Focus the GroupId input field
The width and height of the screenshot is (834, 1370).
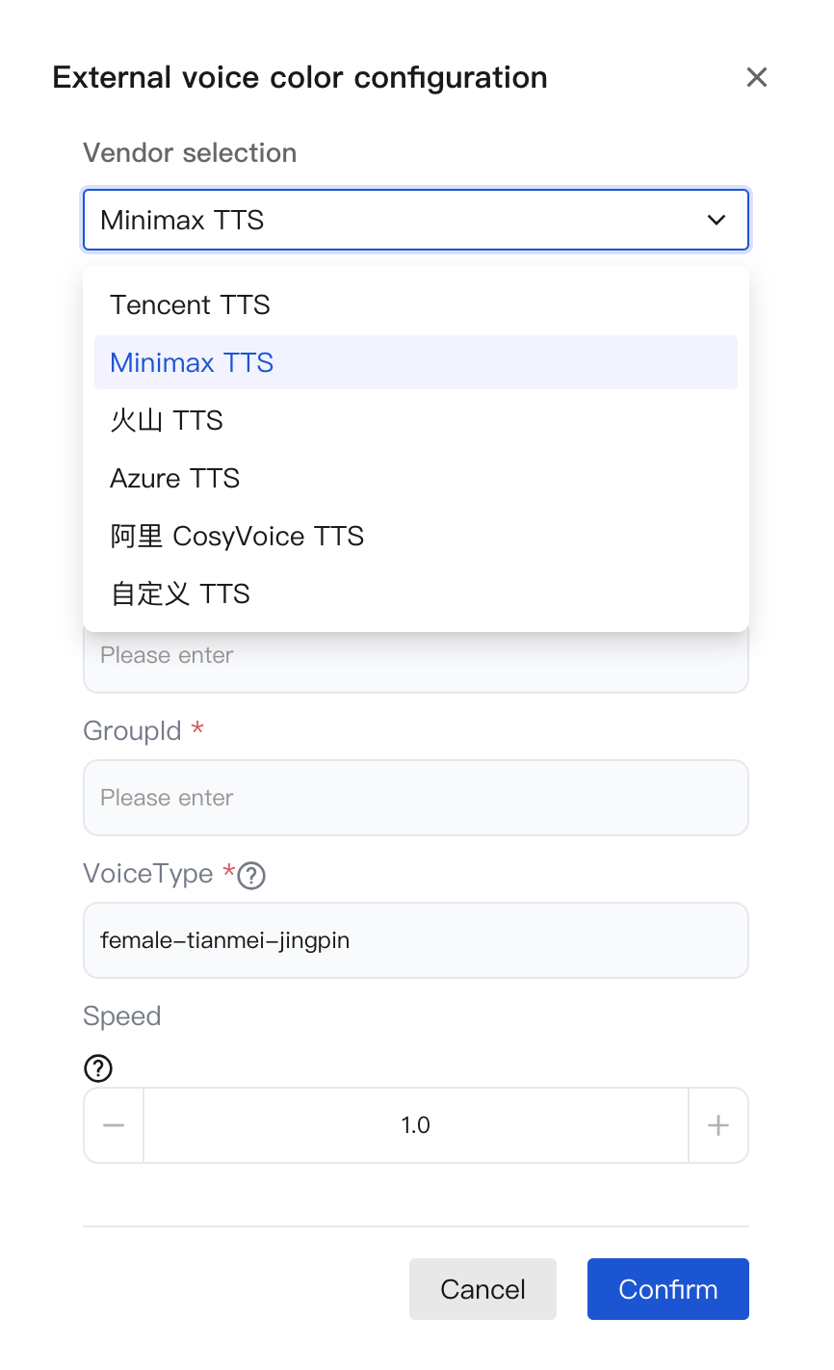coord(416,798)
